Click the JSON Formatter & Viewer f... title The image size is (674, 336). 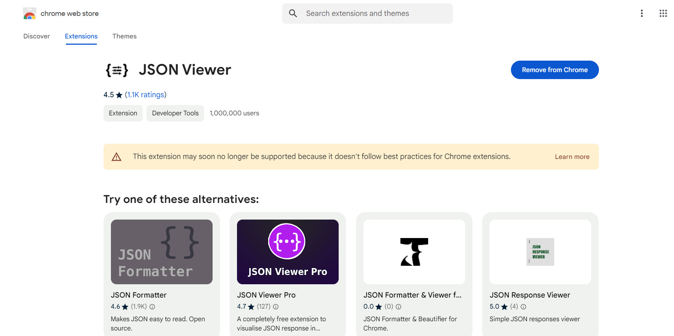(x=412, y=295)
